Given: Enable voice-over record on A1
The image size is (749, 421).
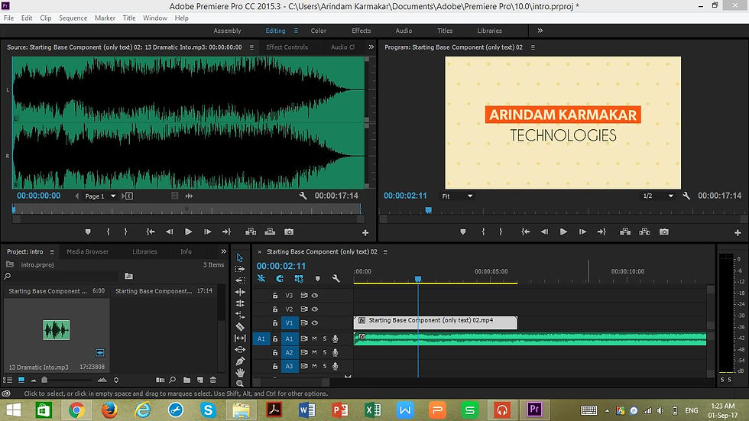Looking at the screenshot, I should (x=336, y=338).
